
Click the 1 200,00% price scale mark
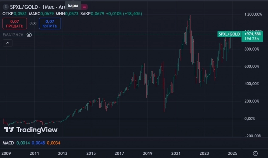coord(253,14)
